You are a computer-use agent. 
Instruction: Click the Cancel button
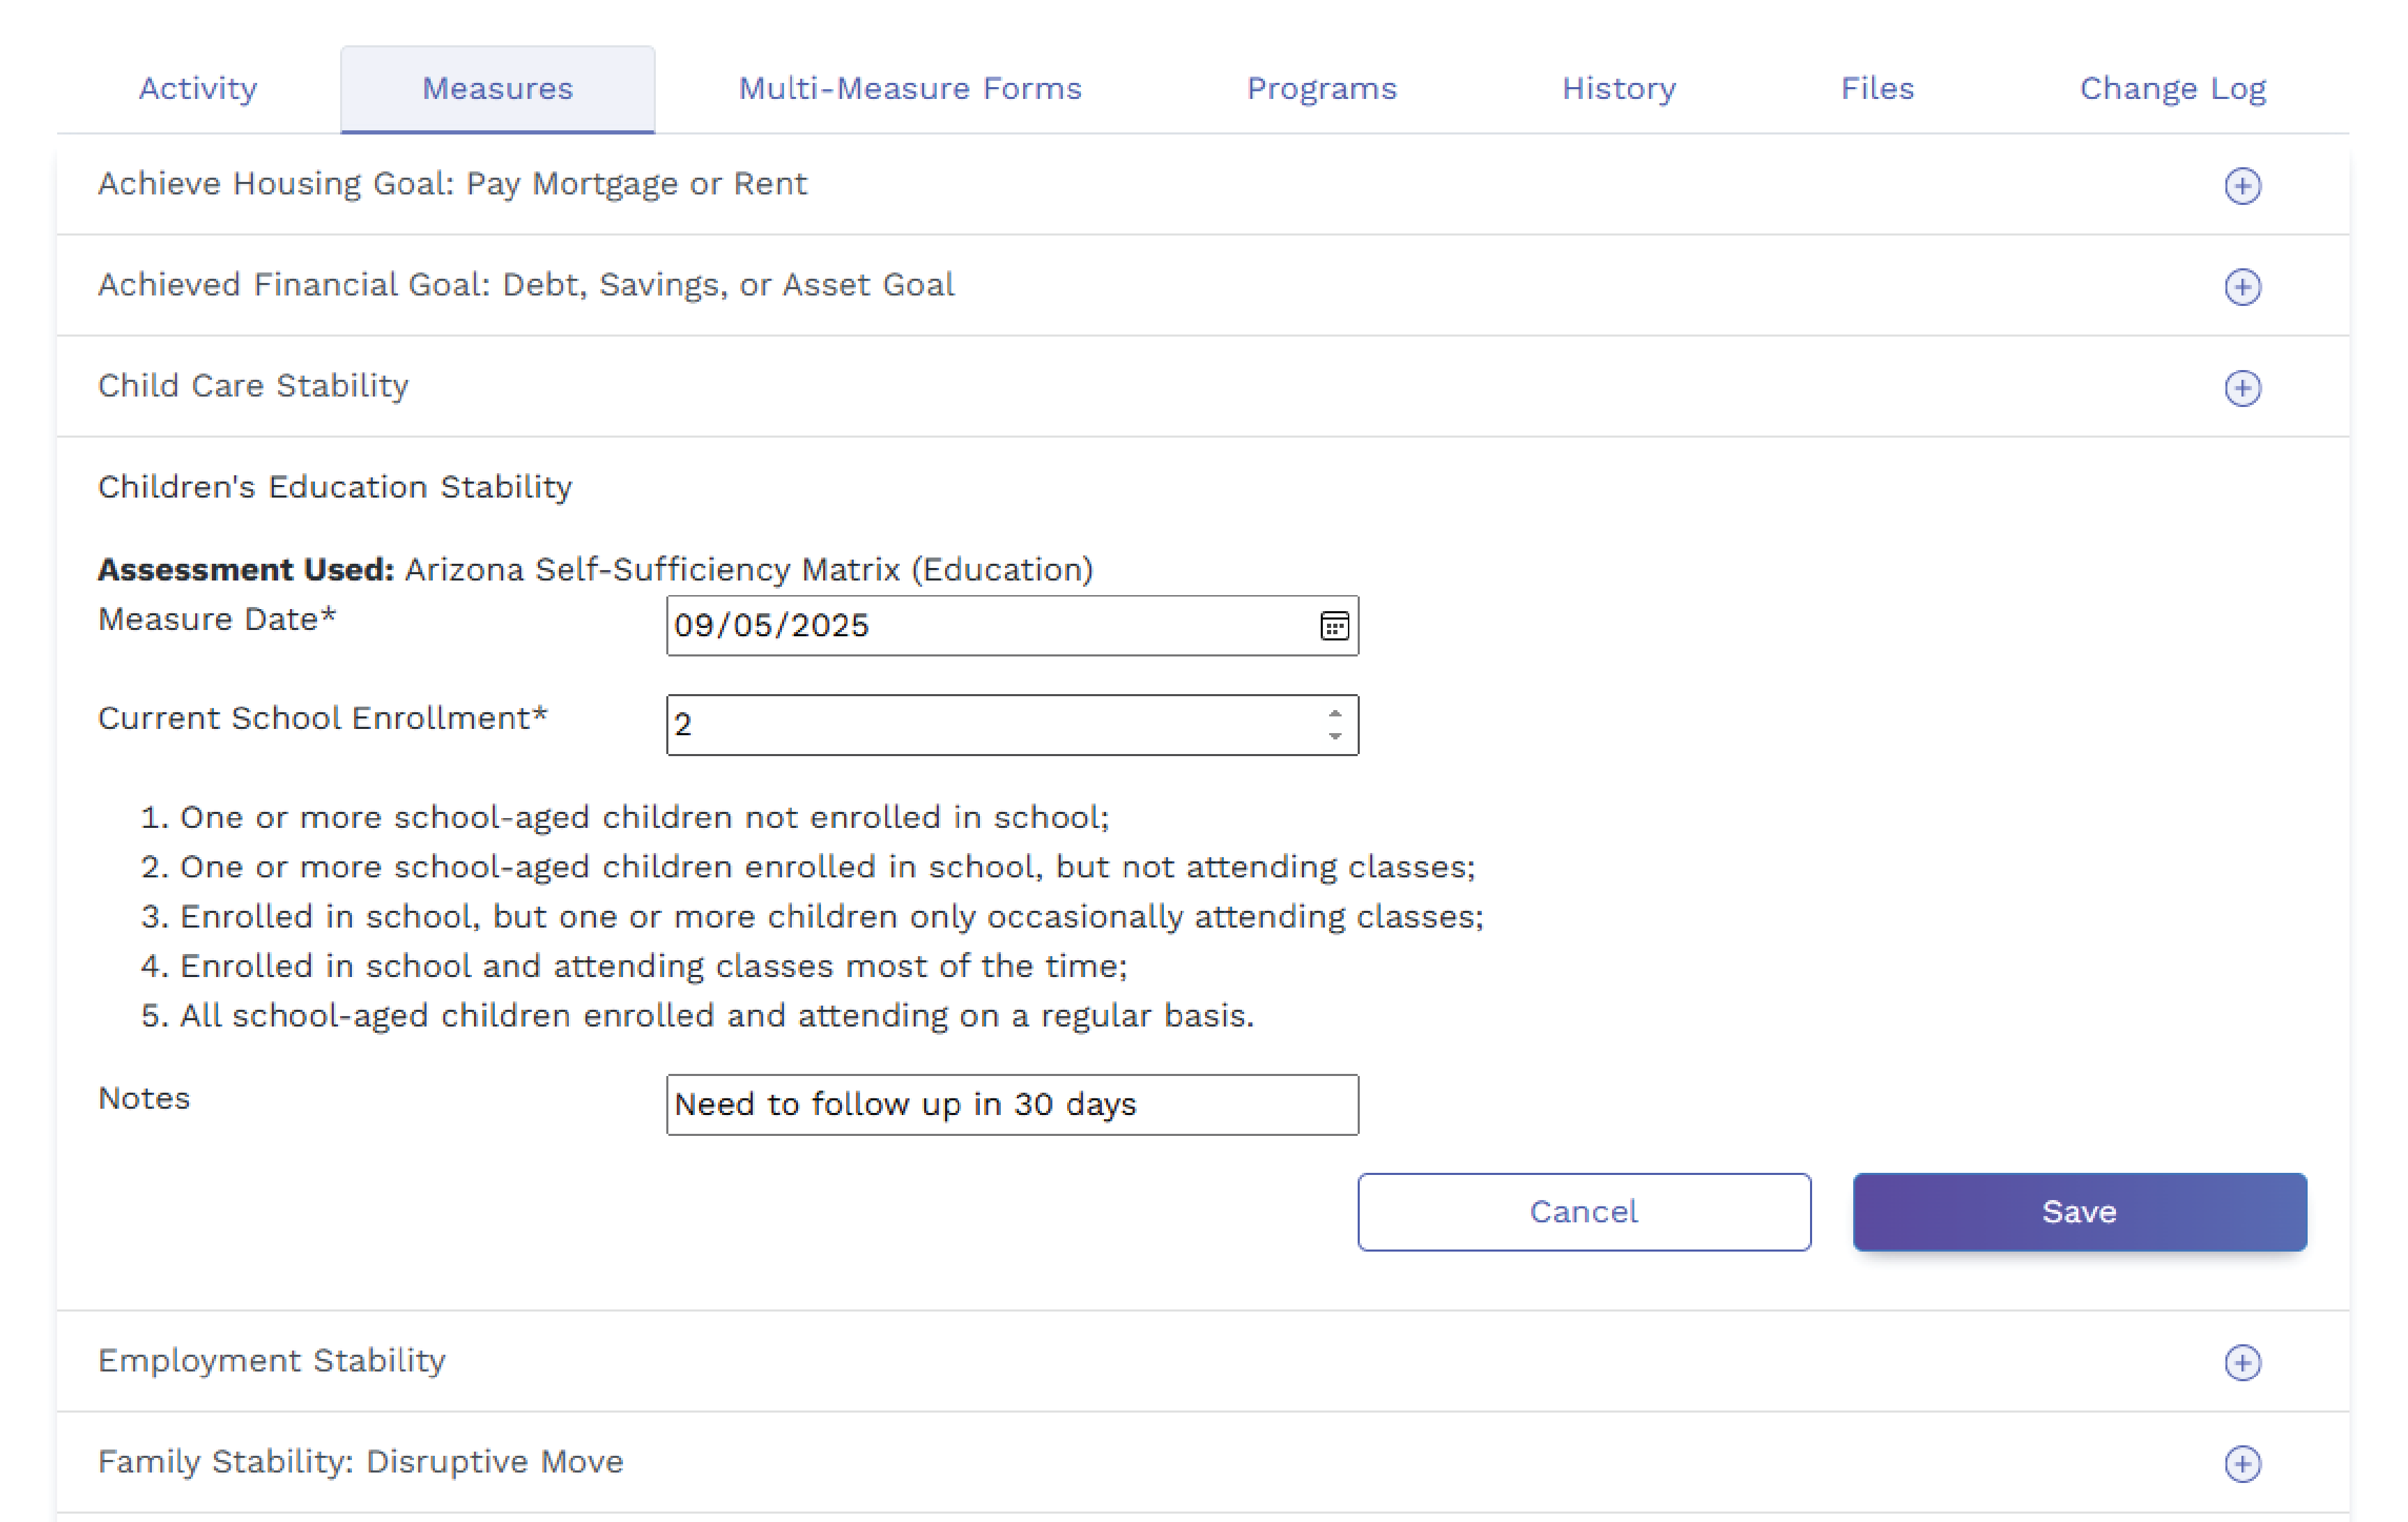tap(1583, 1212)
